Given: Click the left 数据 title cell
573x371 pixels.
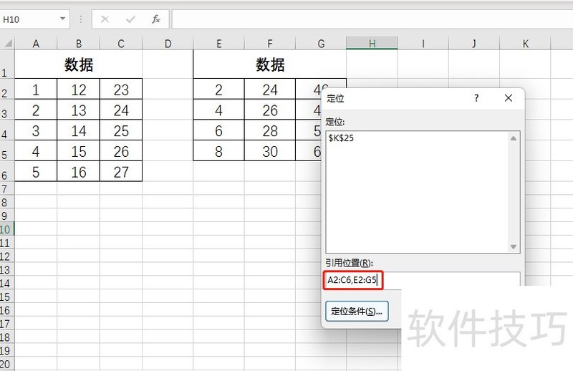Looking at the screenshot, I should click(79, 64).
